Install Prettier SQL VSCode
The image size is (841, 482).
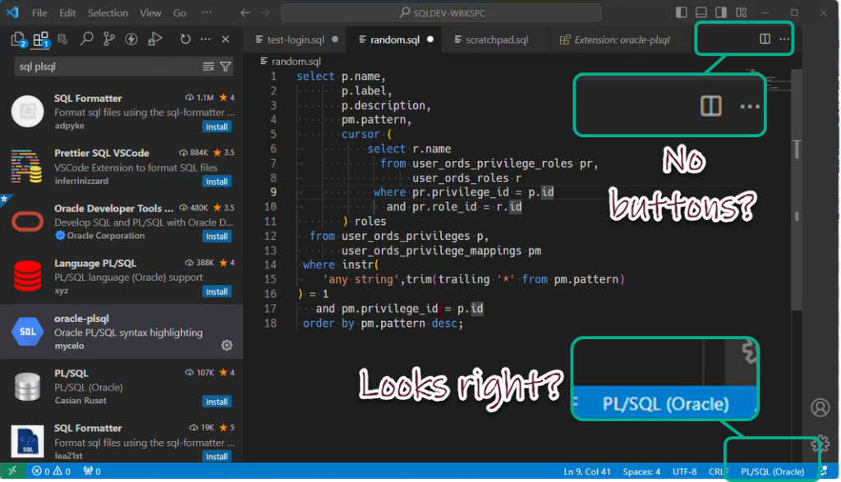217,181
